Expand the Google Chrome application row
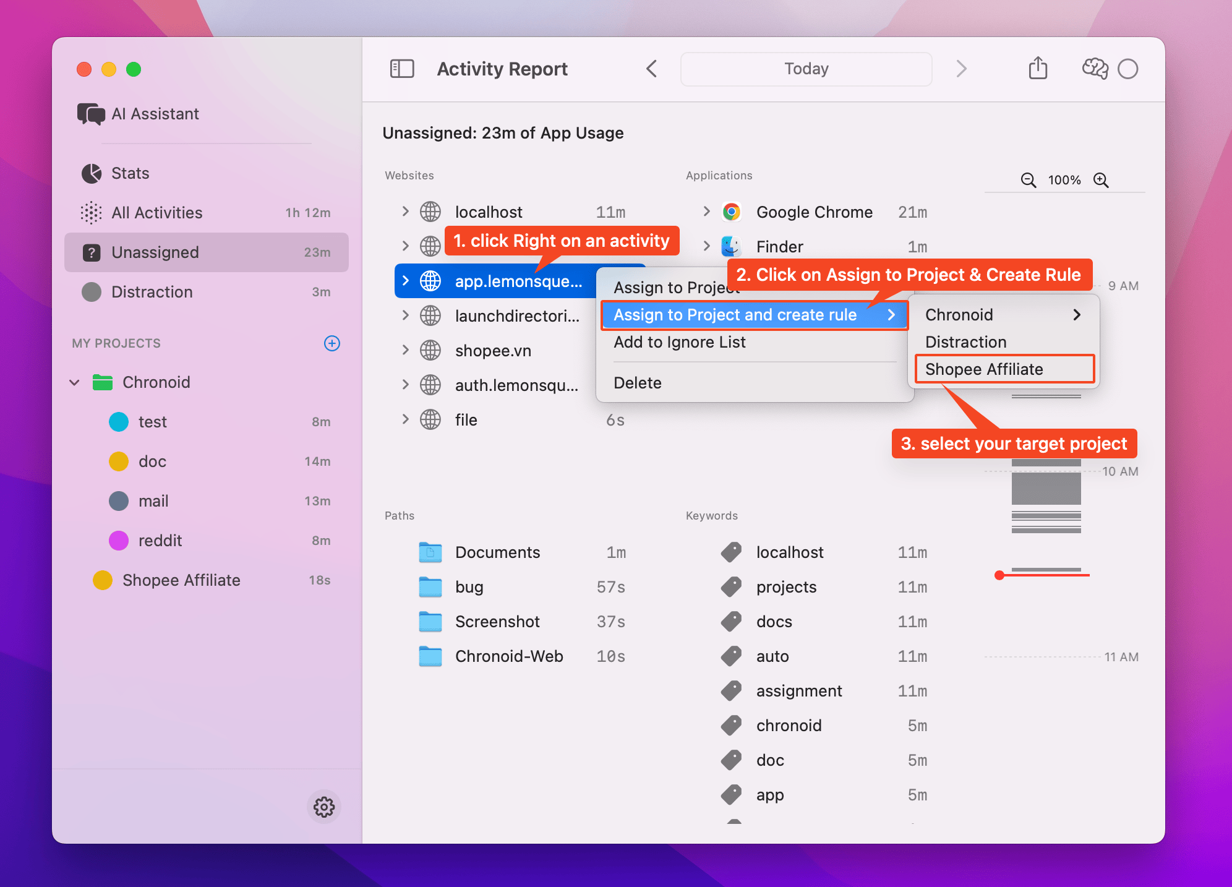This screenshot has width=1232, height=887. pyautogui.click(x=706, y=212)
